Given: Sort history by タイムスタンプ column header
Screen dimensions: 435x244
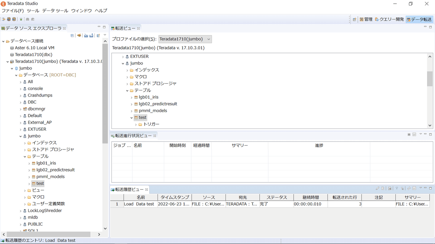Looking at the screenshot, I should click(175, 197).
